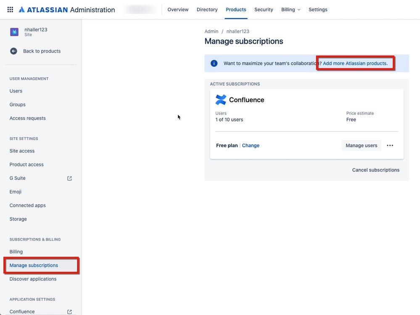Click the '1 of 10 users' text

click(229, 120)
